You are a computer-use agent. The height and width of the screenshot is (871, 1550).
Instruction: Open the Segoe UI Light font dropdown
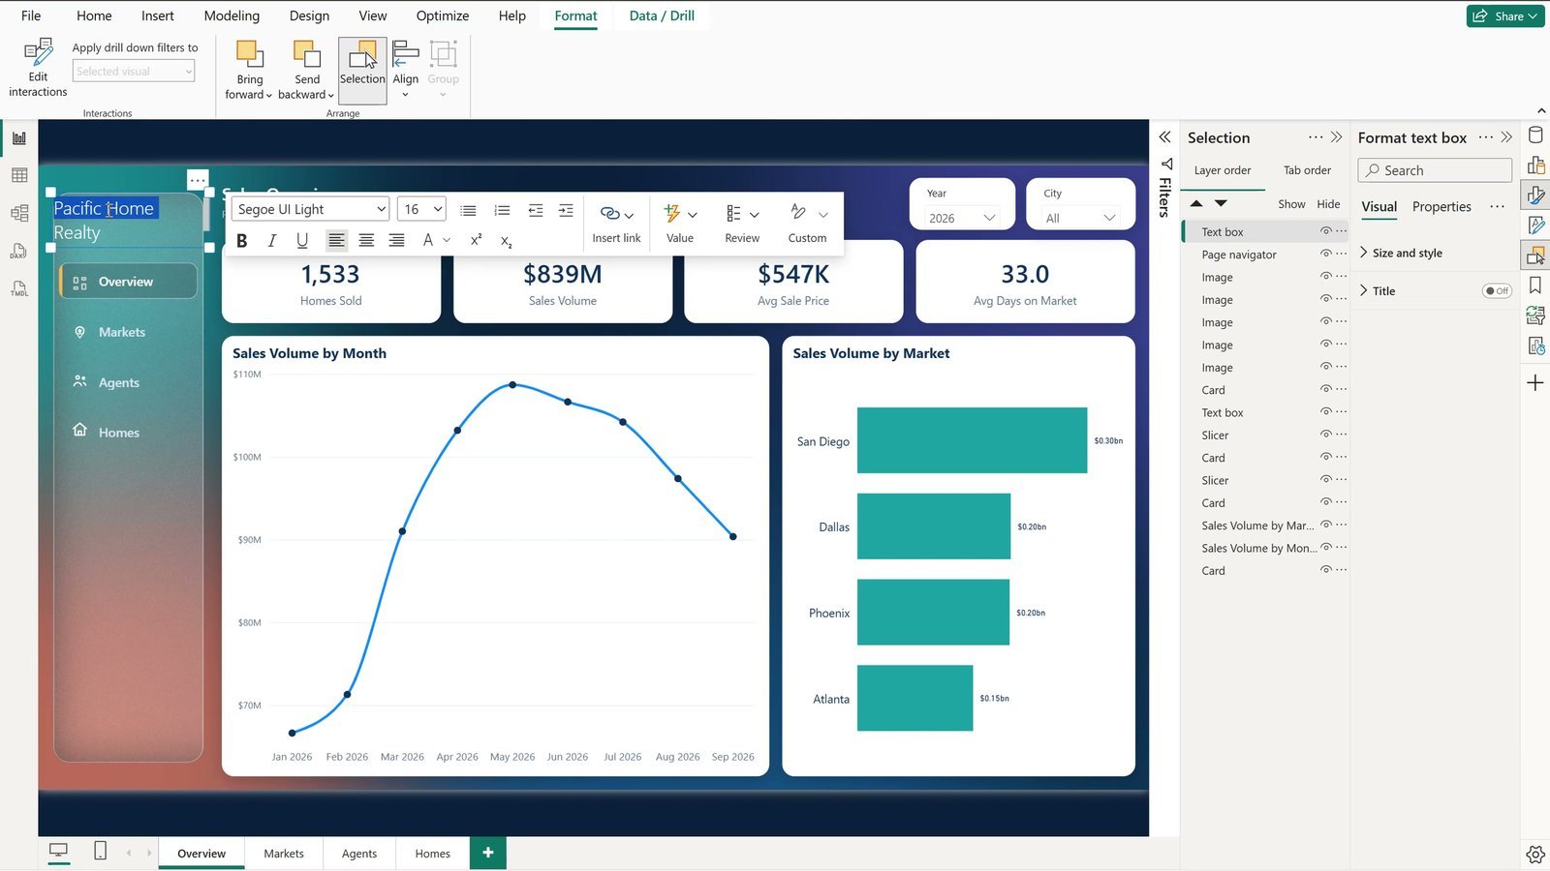311,209
